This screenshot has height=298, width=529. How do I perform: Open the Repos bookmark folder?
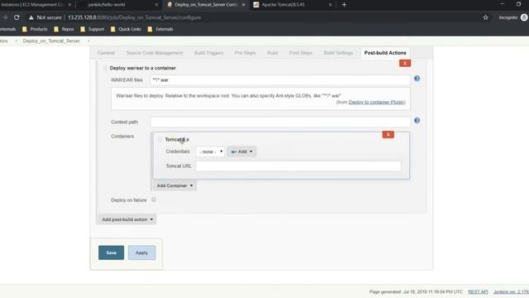tap(64, 29)
